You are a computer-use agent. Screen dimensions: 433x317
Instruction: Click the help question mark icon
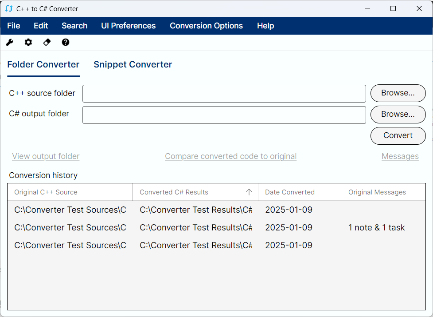66,43
